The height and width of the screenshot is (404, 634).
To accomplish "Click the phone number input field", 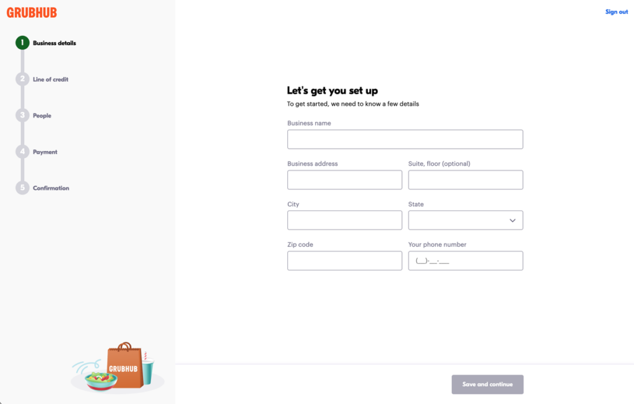I will (466, 260).
